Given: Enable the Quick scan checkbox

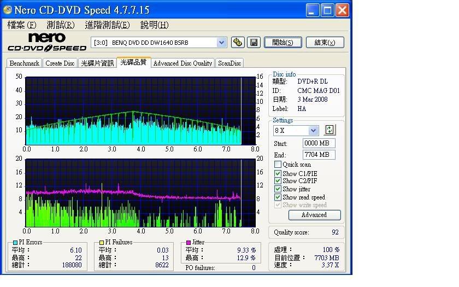Looking at the screenshot, I should click(278, 165).
